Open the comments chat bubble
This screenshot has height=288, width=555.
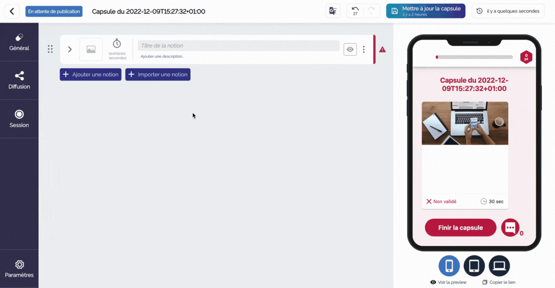[510, 227]
